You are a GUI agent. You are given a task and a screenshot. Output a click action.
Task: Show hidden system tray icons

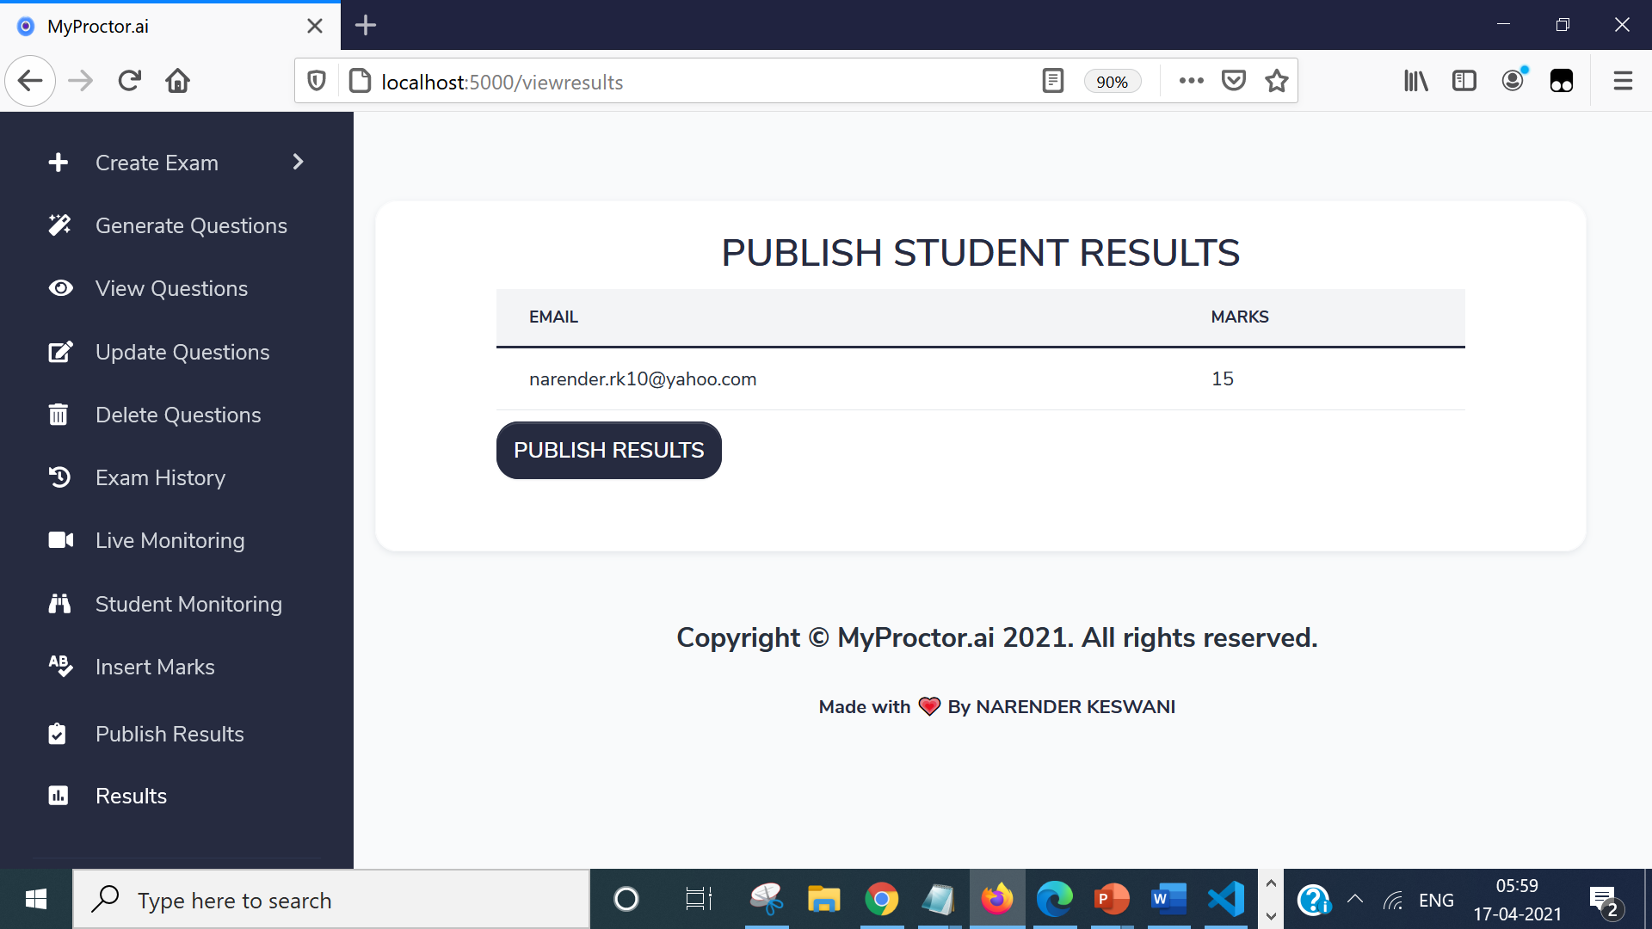1355,900
